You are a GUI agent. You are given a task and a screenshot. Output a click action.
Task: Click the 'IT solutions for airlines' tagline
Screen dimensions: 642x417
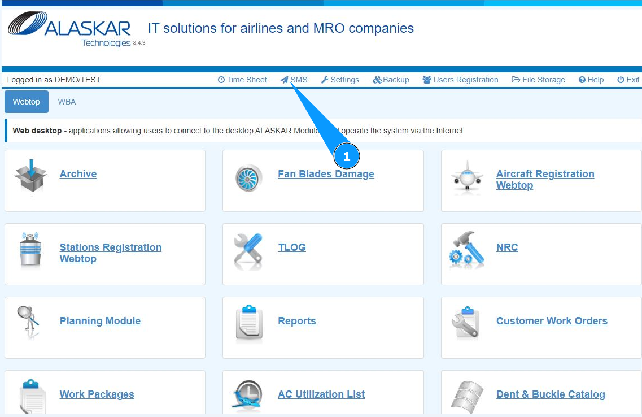click(x=281, y=28)
